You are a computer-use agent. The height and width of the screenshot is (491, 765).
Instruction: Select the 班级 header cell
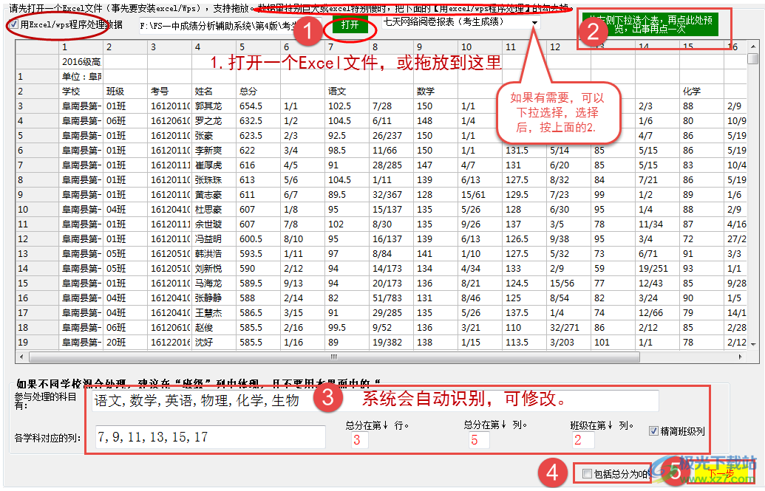click(x=126, y=91)
